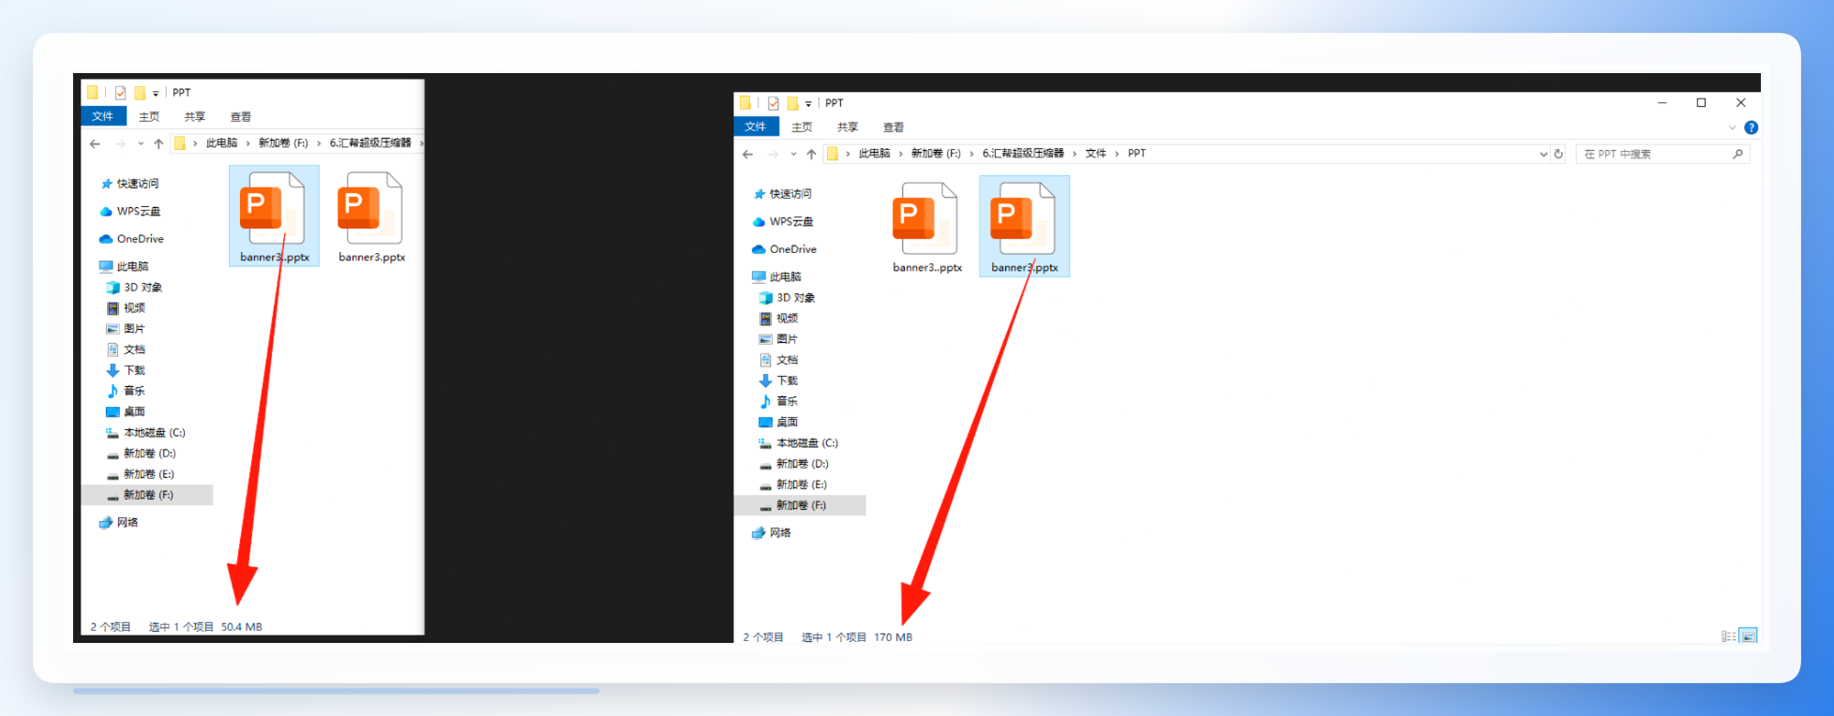Open recent locations dropdown in left window
This screenshot has height=716, width=1834.
point(141,143)
